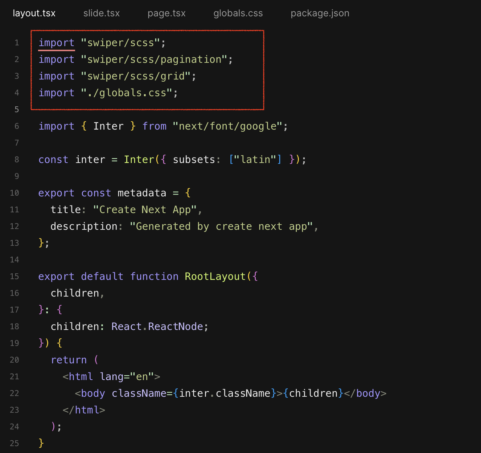This screenshot has height=453, width=481.
Task: Switch to the slide.tsx tab
Action: [102, 13]
